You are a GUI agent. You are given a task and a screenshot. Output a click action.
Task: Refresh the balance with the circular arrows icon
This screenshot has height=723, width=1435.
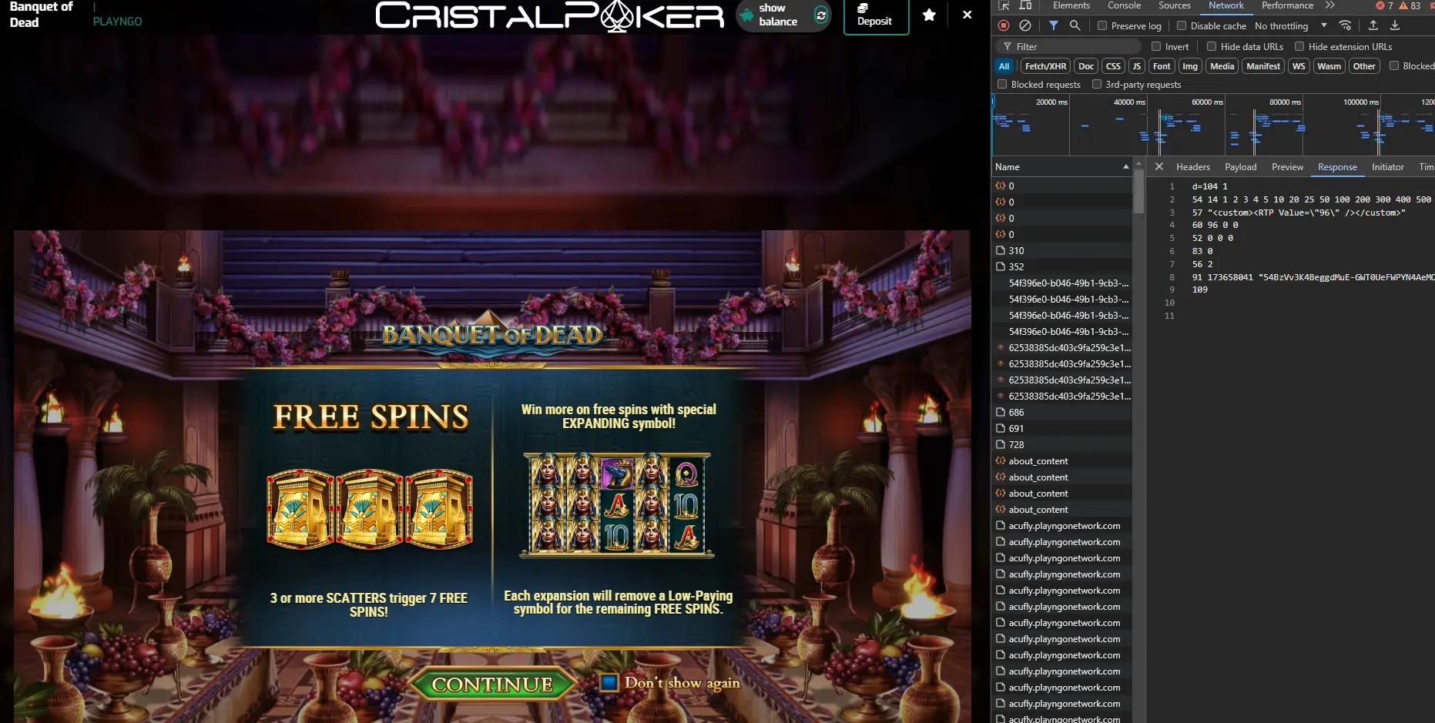pos(821,15)
